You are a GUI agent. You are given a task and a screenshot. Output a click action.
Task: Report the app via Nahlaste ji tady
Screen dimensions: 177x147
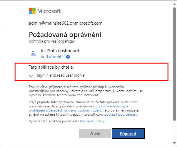click(x=92, y=121)
